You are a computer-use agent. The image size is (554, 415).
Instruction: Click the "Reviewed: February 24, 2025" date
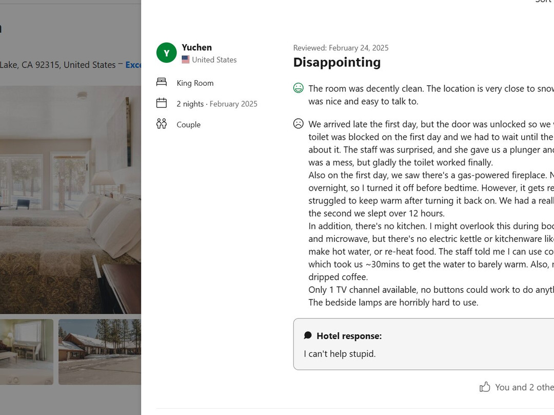click(341, 48)
